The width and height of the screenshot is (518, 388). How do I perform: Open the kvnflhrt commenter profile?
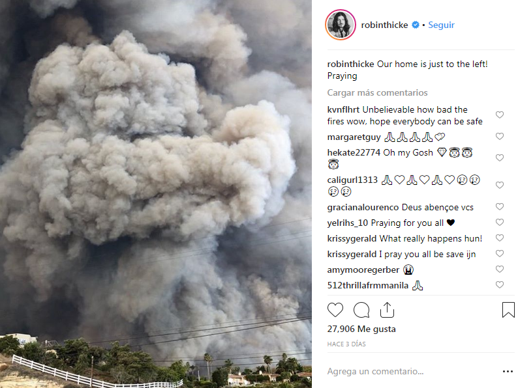point(343,109)
